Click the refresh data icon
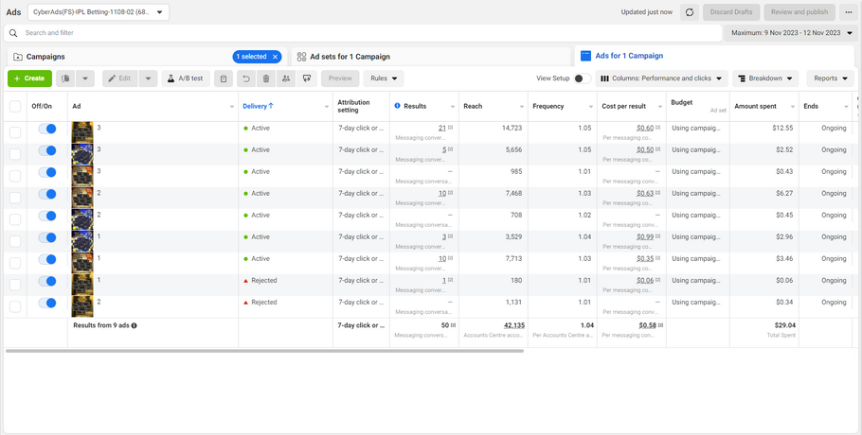Screen dimensions: 862x435 coord(689,12)
